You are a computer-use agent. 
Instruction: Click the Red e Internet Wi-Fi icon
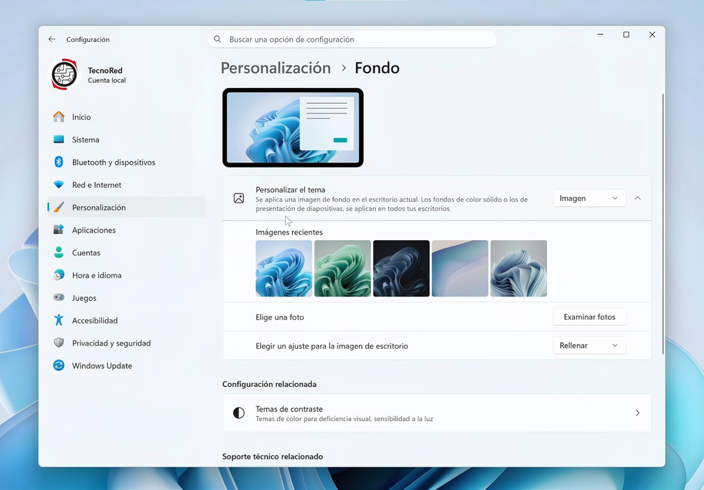tap(59, 184)
